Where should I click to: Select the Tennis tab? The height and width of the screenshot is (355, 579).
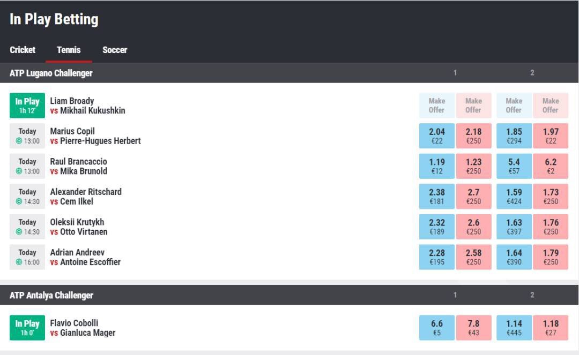click(69, 50)
